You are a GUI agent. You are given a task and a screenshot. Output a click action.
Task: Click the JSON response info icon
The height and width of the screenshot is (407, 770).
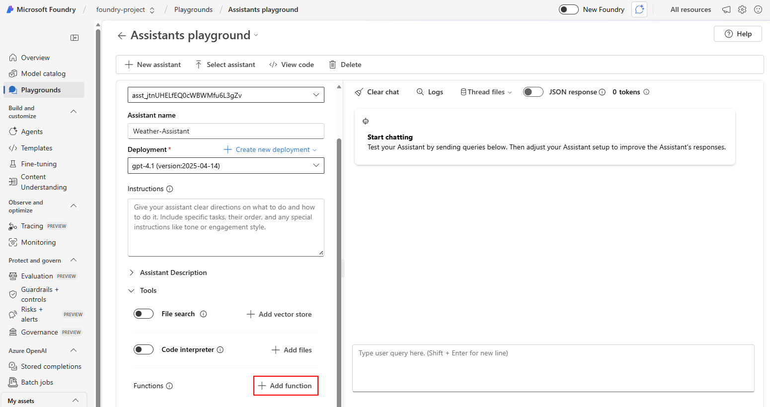tap(602, 92)
